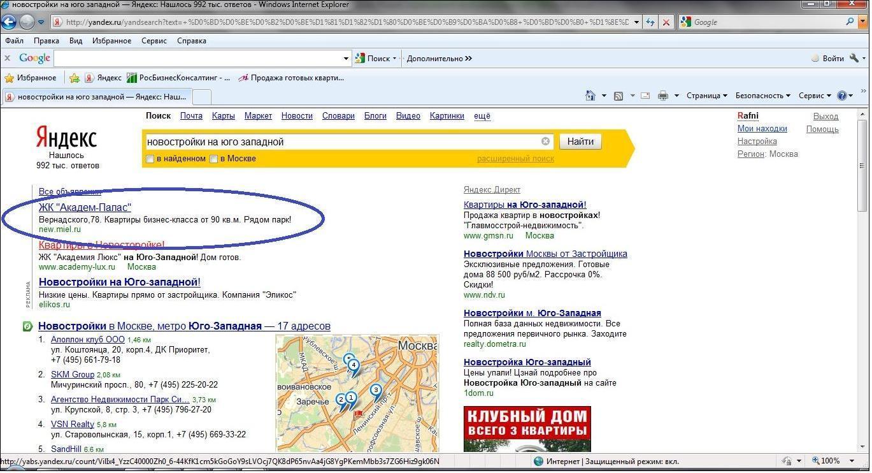
Task: Open Новостройки на Юго-западной! ad link
Action: coord(120,282)
